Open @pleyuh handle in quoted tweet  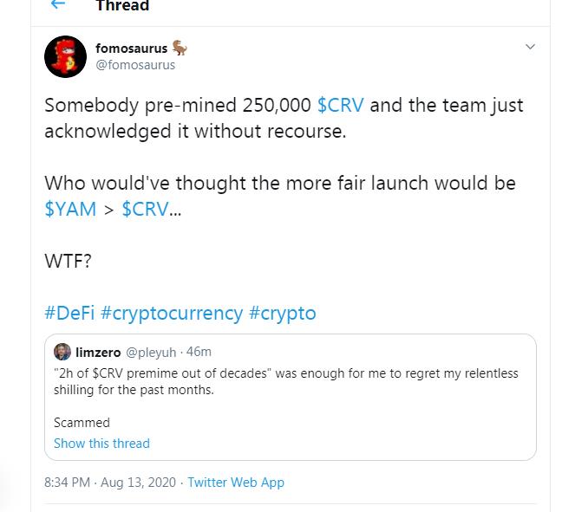point(151,353)
